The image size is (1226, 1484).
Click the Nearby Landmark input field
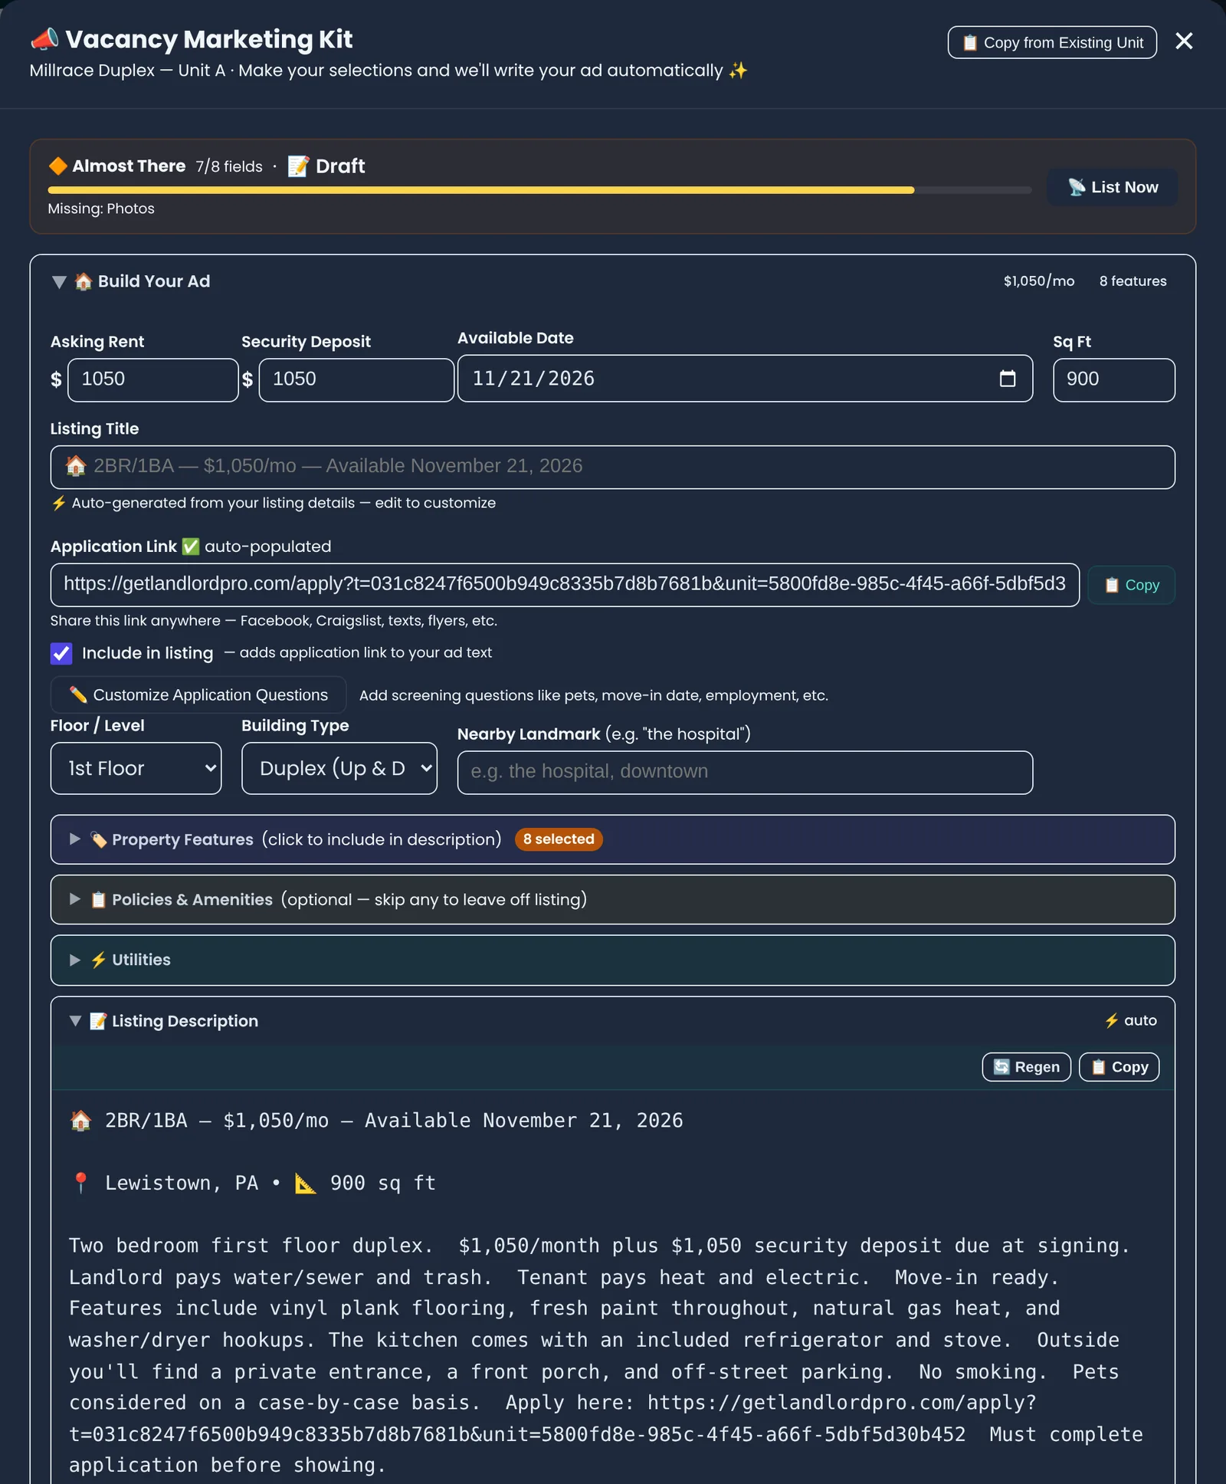745,772
